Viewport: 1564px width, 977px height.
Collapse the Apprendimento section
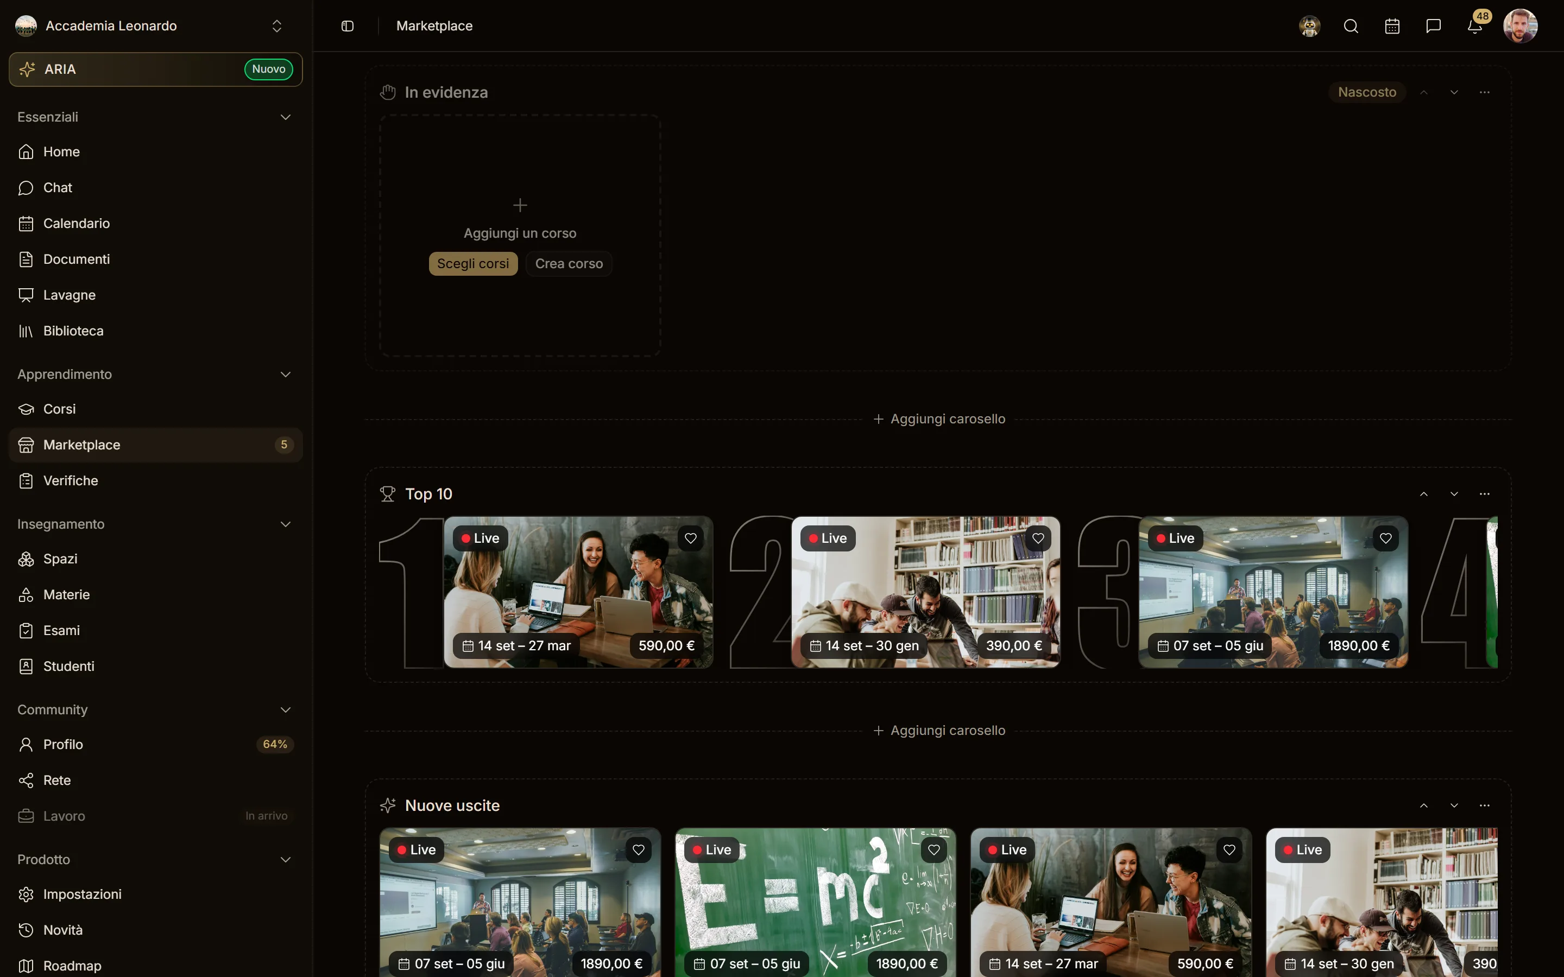[x=286, y=374]
